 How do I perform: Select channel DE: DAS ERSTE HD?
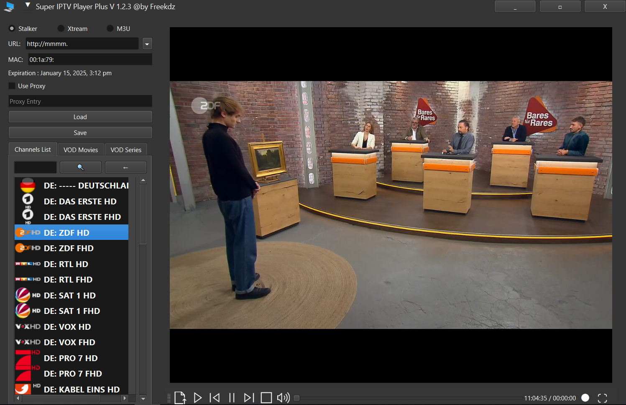(x=72, y=201)
